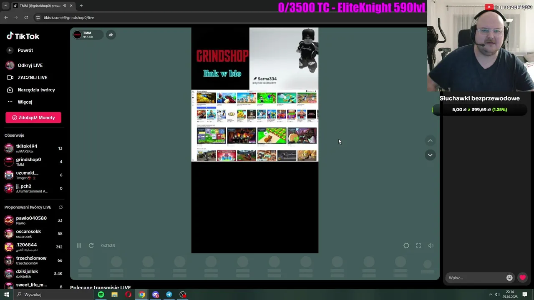Open Opera browser from taskbar

(128, 295)
